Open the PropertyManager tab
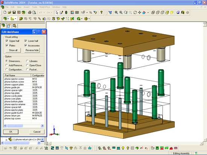This screenshot has height=155, width=207. (9, 26)
